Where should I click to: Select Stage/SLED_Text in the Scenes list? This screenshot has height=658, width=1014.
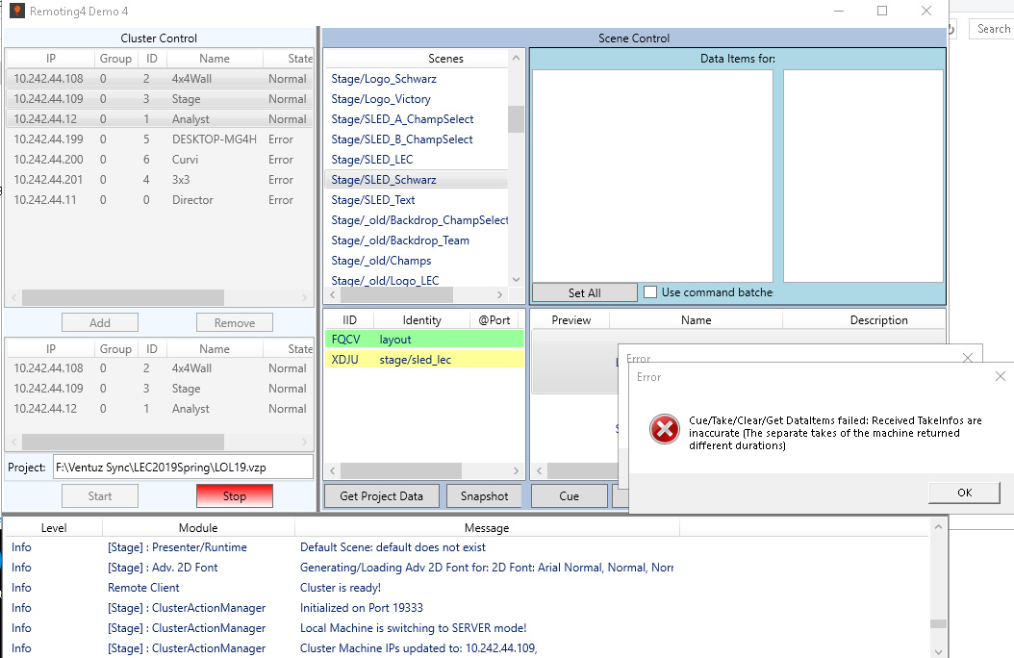(373, 200)
